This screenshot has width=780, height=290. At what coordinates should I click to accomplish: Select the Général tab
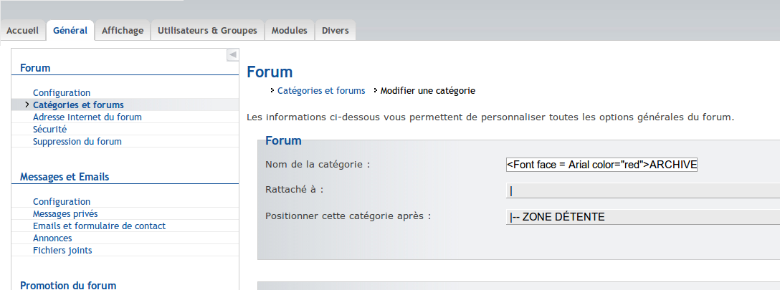click(70, 30)
